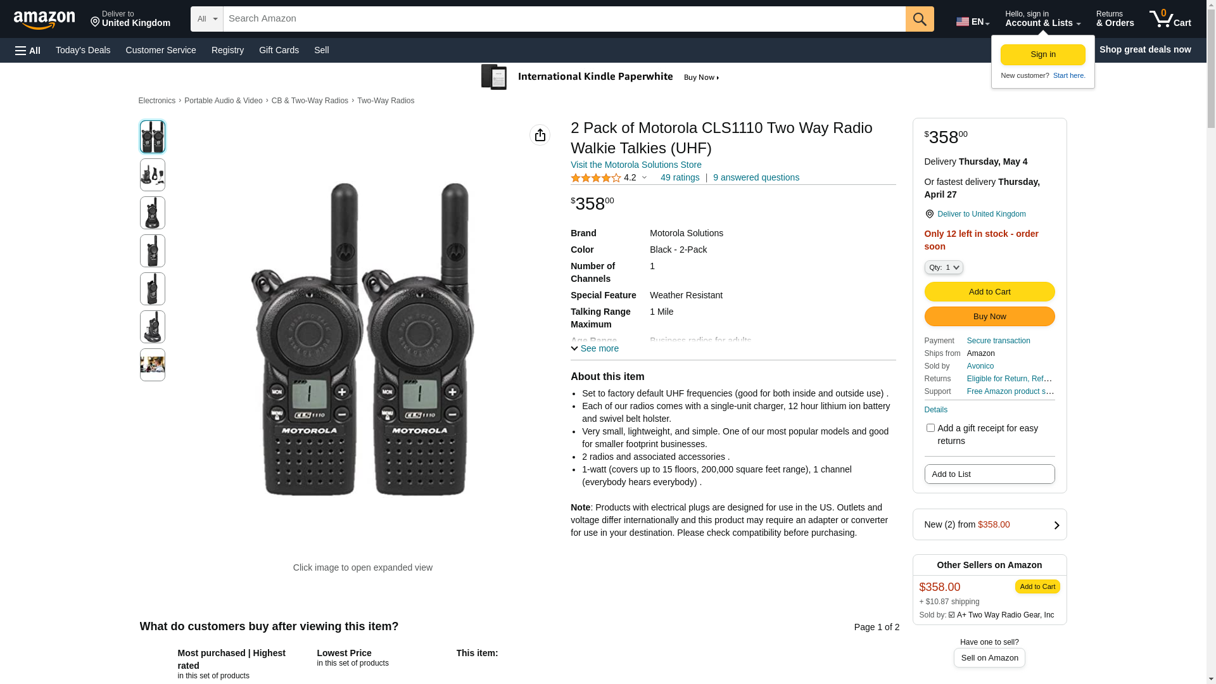This screenshot has height=684, width=1216.
Task: Open the Qty quantity dropdown
Action: [x=944, y=267]
